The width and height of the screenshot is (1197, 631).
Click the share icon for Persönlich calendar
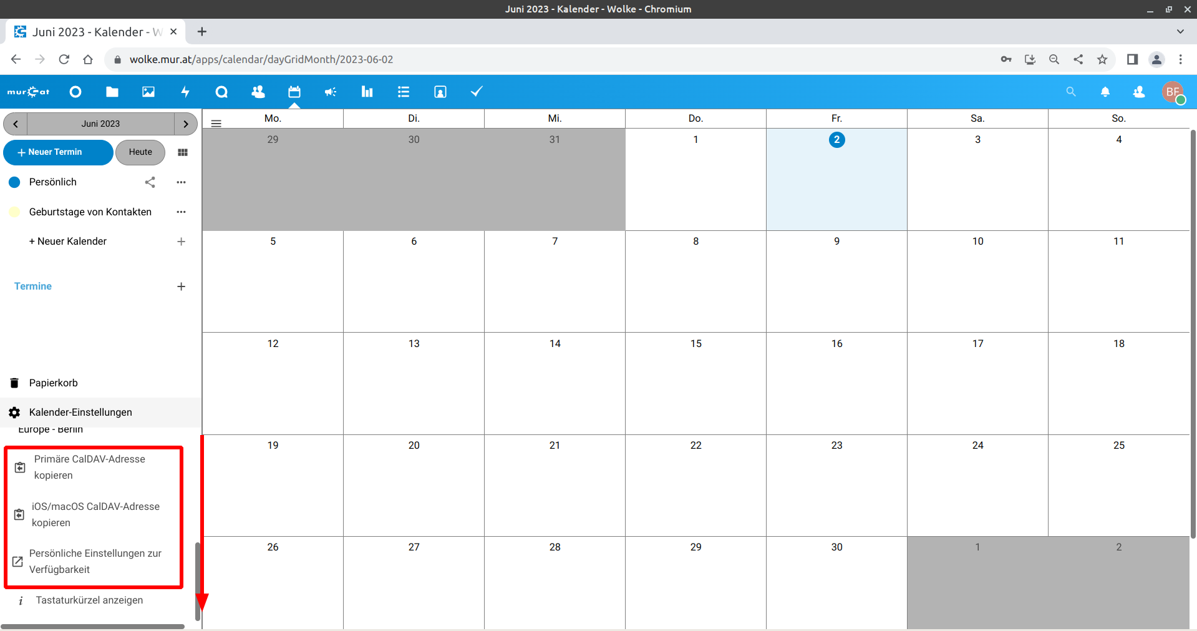click(x=150, y=182)
